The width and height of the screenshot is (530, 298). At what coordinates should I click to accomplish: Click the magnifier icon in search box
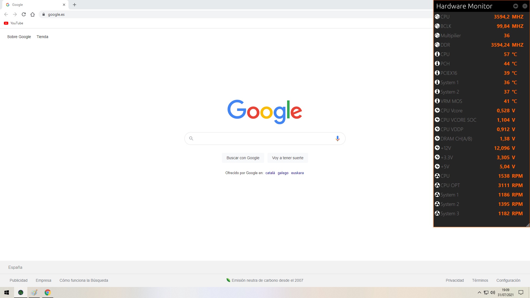coord(191,139)
